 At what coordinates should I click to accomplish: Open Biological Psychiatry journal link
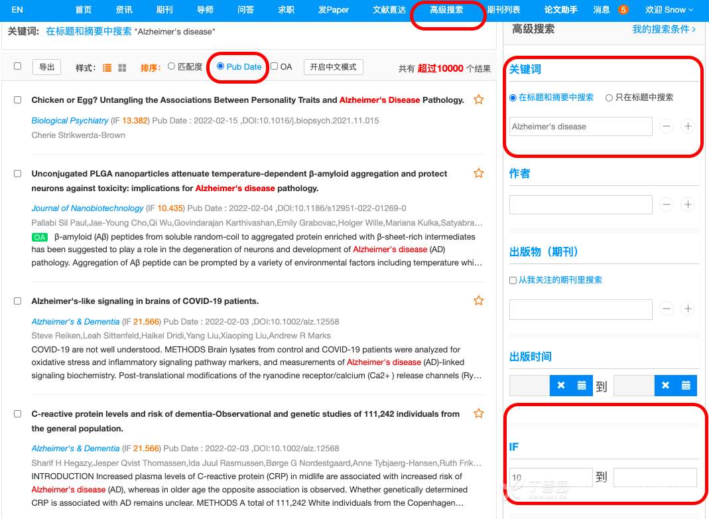(70, 121)
